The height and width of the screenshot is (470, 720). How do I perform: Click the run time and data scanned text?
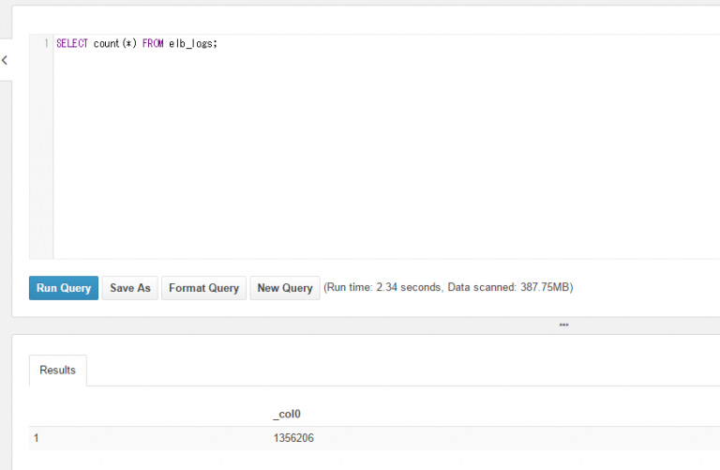(448, 288)
